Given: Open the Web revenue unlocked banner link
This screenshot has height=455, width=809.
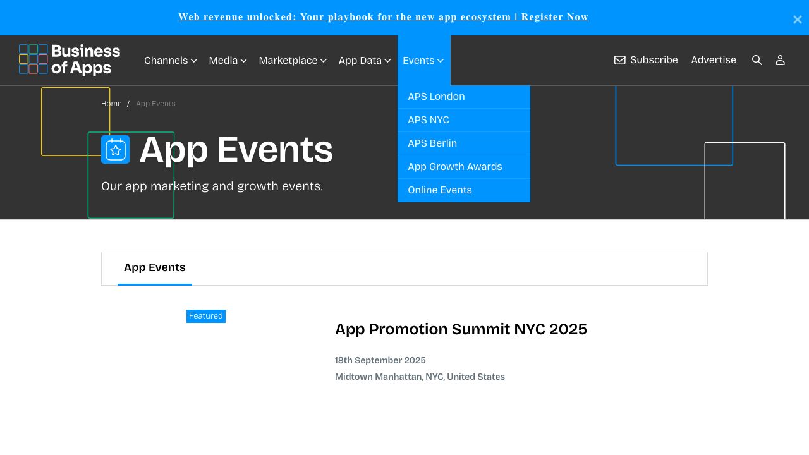Looking at the screenshot, I should [383, 17].
